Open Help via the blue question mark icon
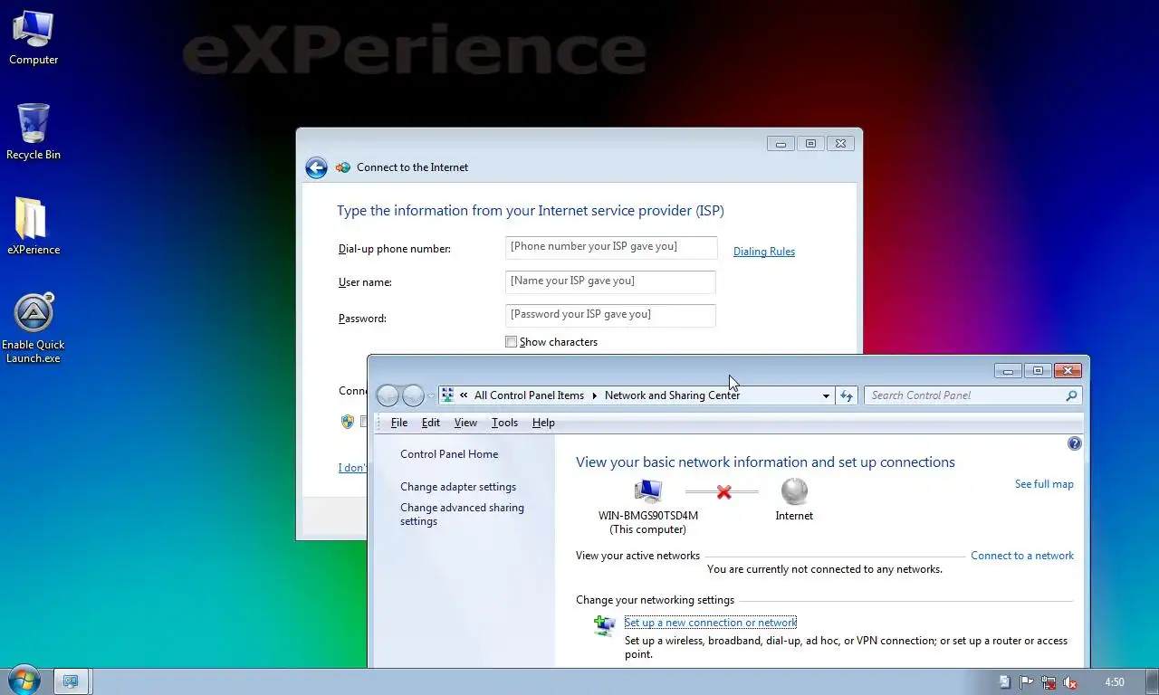1159x695 pixels. tap(1075, 443)
